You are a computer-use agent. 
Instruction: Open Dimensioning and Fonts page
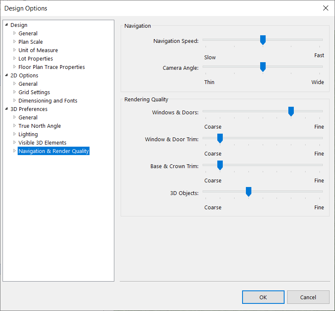(48, 100)
